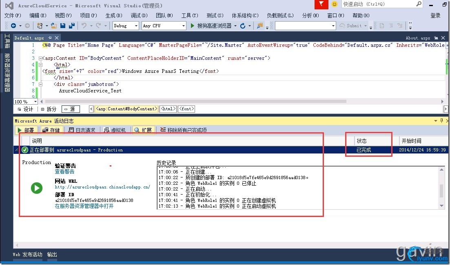Click inside the Quick Launch search field
Viewport: 450px width, 265px height.
tap(378, 4)
